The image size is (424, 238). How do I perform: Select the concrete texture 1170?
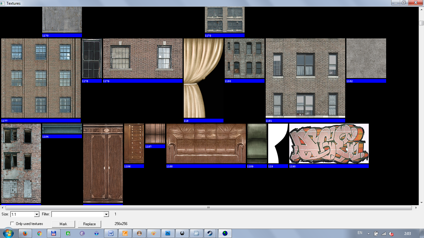(62, 20)
